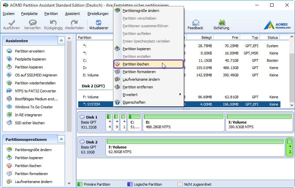Viewport: 295px width, 188px height.
Task: Open Partition kopieren in Assistenten panel
Action: coord(29,67)
